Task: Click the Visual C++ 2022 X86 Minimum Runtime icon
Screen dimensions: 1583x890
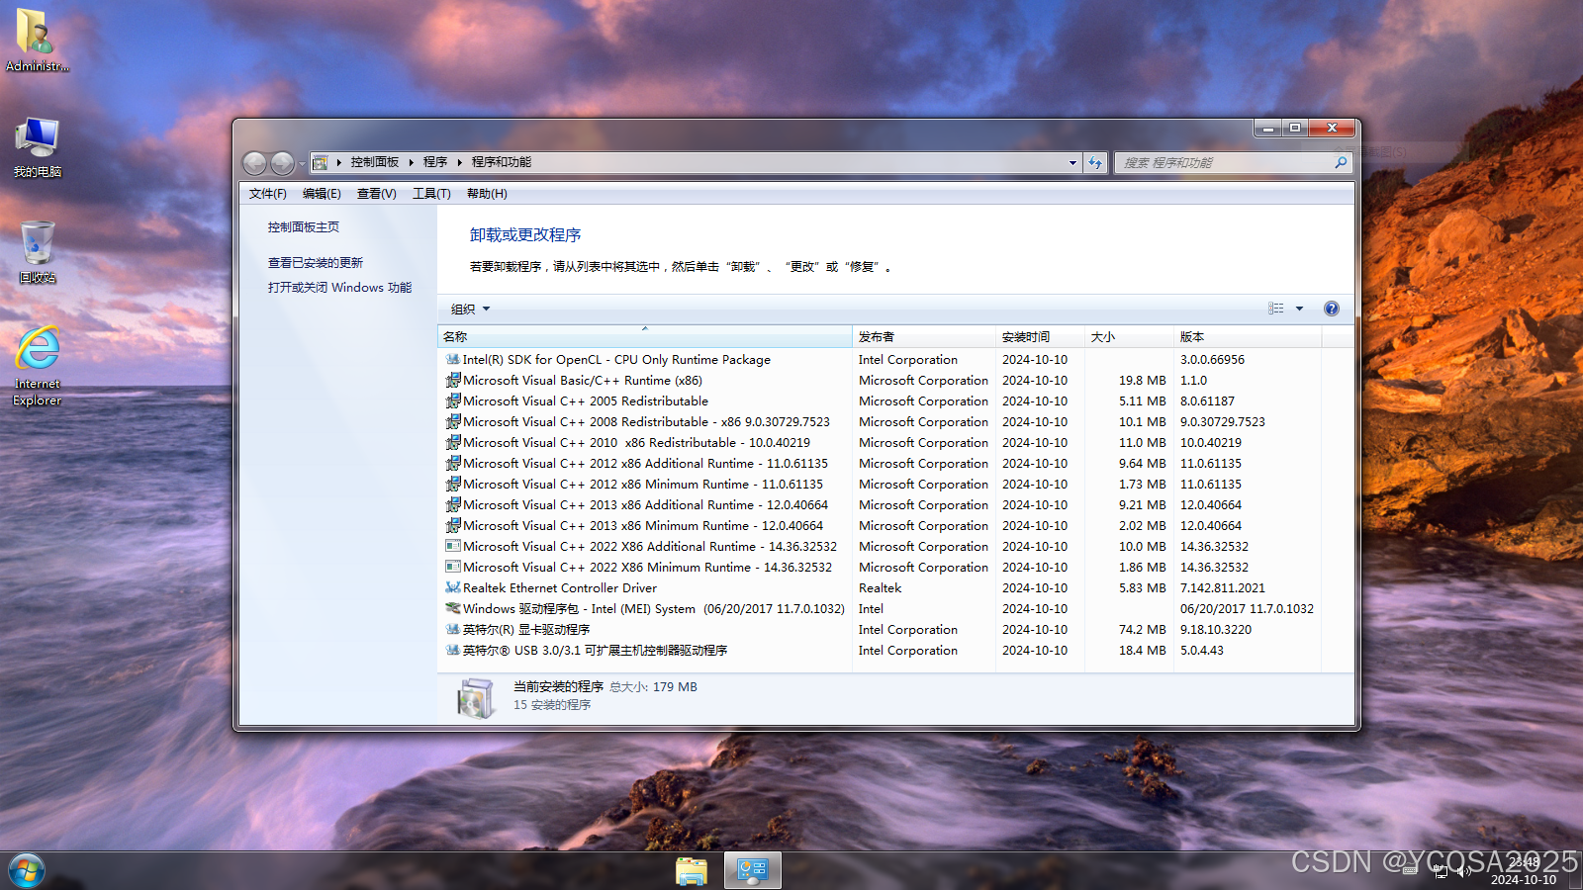Action: click(x=452, y=568)
